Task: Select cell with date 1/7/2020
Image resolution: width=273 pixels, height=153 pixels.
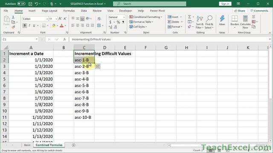Action: pyautogui.click(x=31, y=98)
